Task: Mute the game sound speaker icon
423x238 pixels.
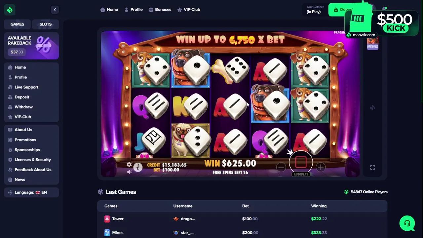Action: coord(130,172)
